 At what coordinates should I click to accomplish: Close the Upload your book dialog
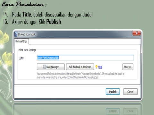pyautogui.click(x=137, y=33)
